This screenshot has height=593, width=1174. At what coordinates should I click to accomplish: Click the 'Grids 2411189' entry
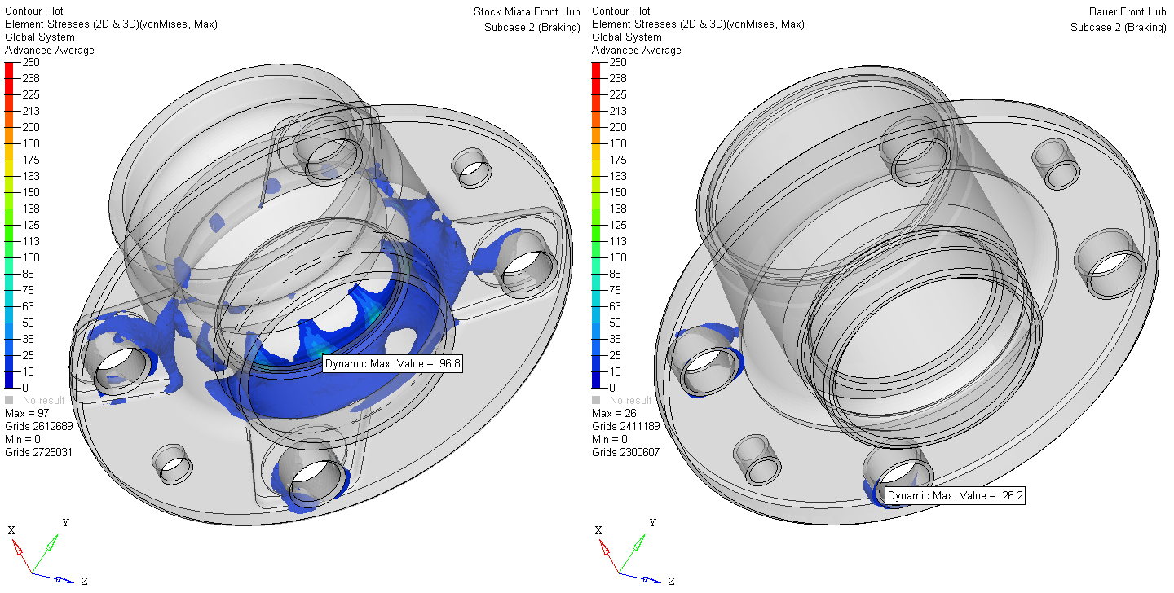pyautogui.click(x=626, y=427)
